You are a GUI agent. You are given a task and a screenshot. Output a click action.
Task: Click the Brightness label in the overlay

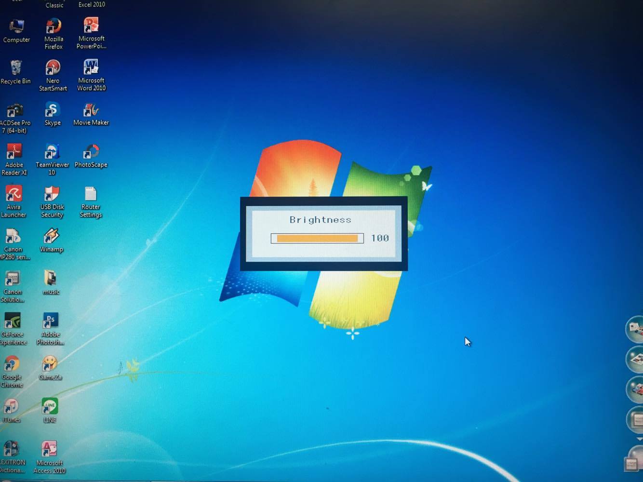click(x=321, y=220)
